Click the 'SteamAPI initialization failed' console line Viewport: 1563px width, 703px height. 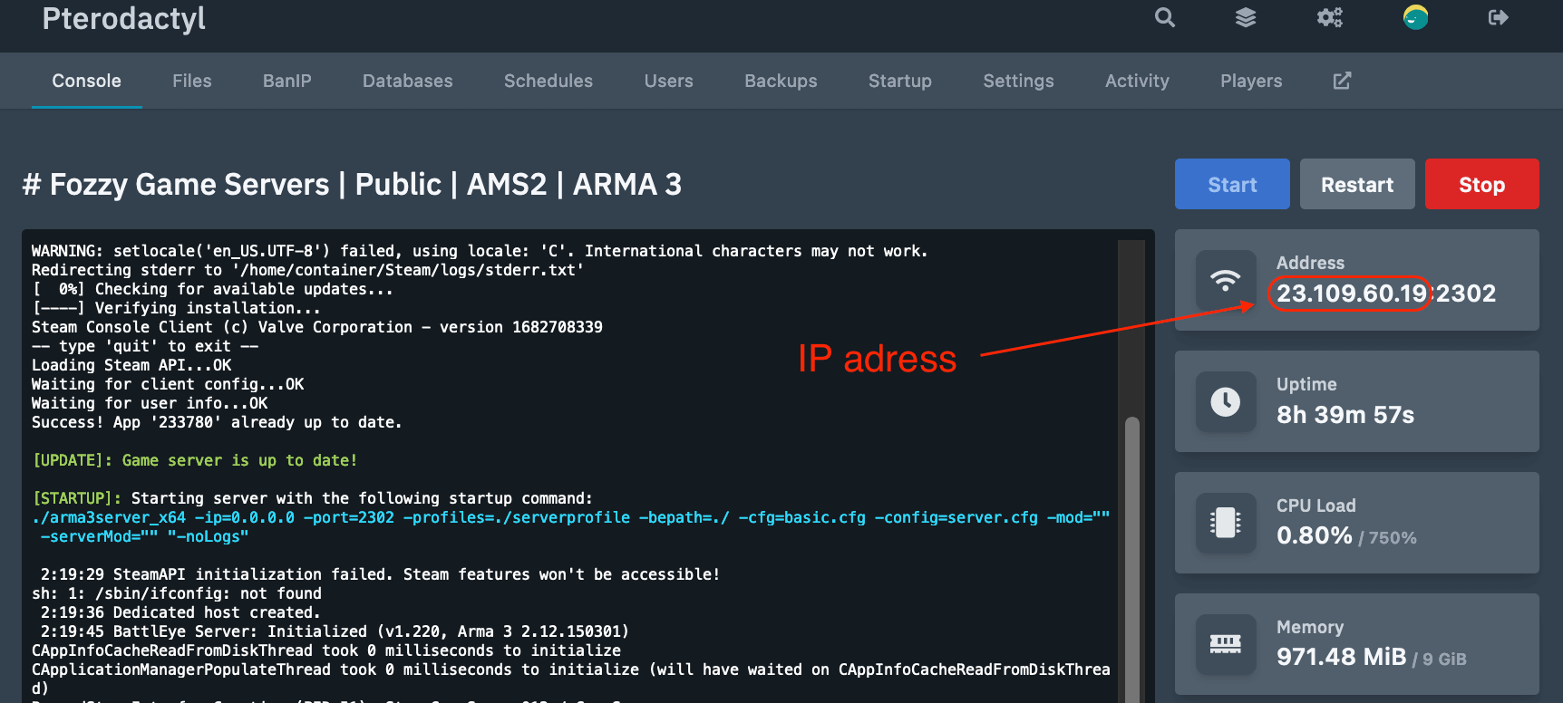point(381,574)
